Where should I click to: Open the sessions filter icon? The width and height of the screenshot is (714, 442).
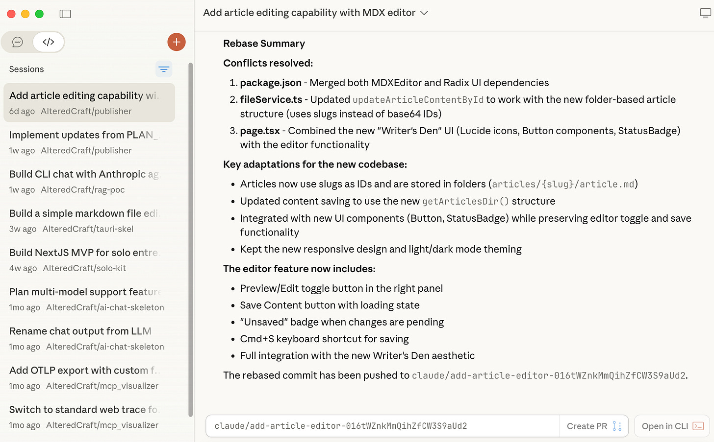[x=164, y=70]
